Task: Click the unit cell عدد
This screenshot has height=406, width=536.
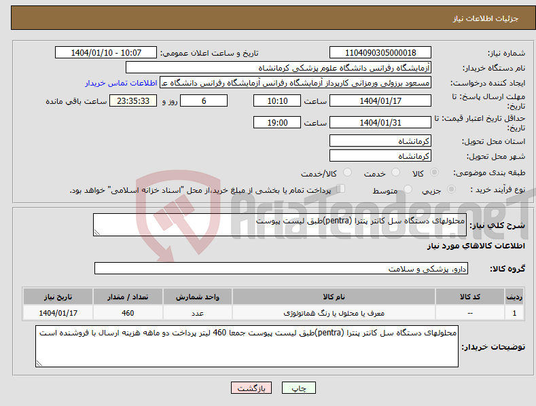Action: click(198, 313)
